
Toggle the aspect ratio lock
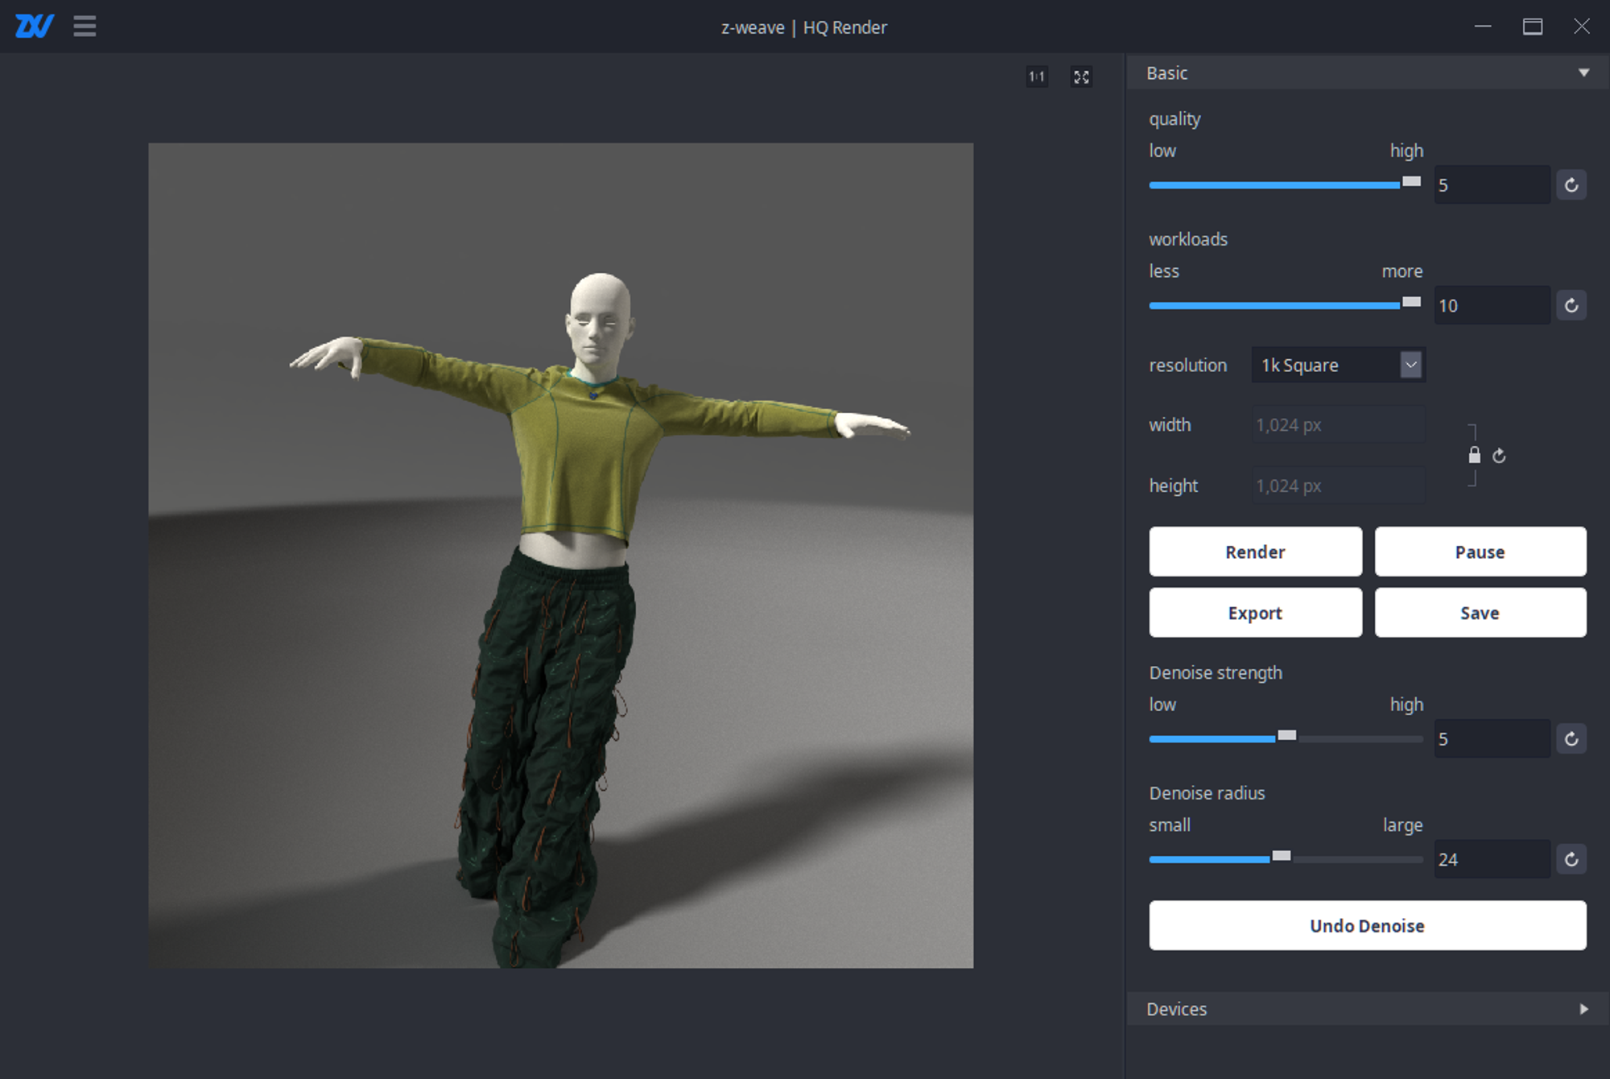(1474, 456)
